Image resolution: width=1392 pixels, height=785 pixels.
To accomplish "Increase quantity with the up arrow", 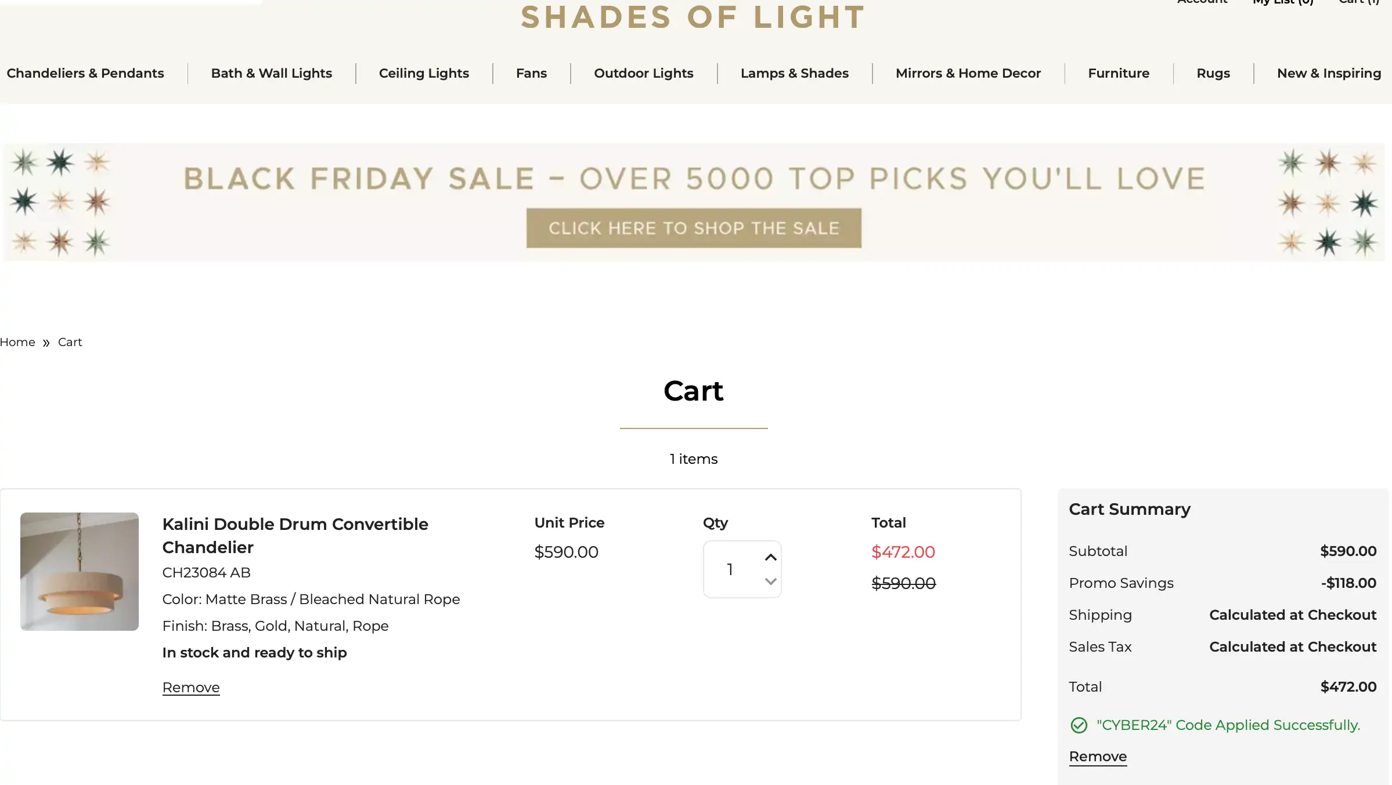I will 770,557.
